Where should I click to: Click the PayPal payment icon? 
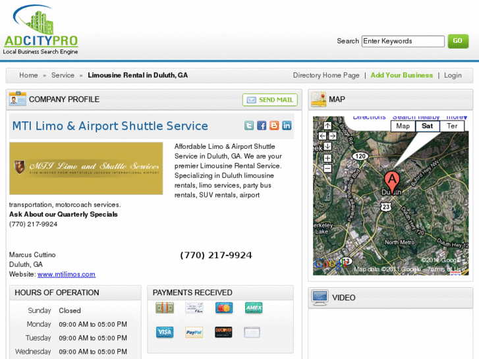tap(194, 332)
